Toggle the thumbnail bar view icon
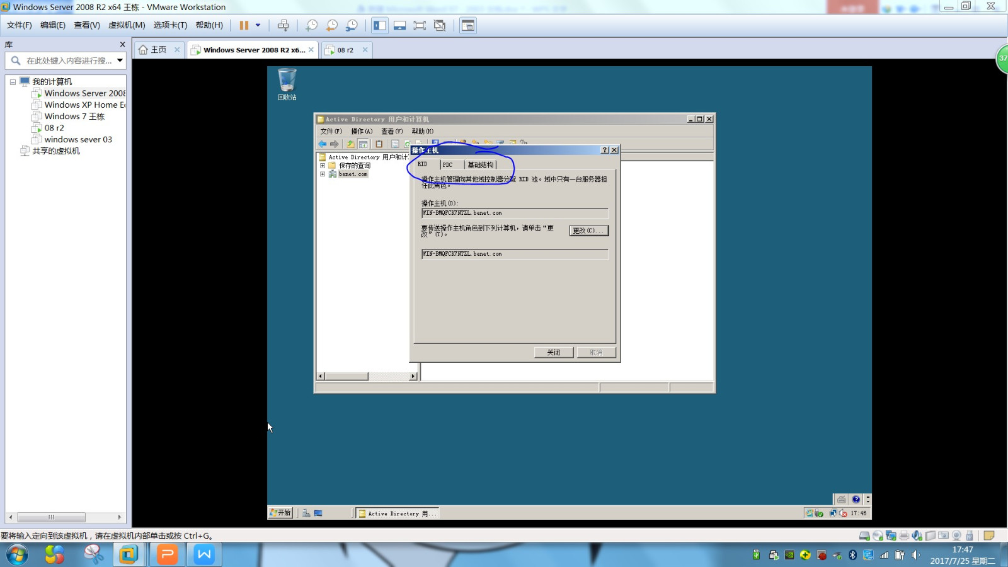Viewport: 1008px width, 567px height. [x=399, y=25]
